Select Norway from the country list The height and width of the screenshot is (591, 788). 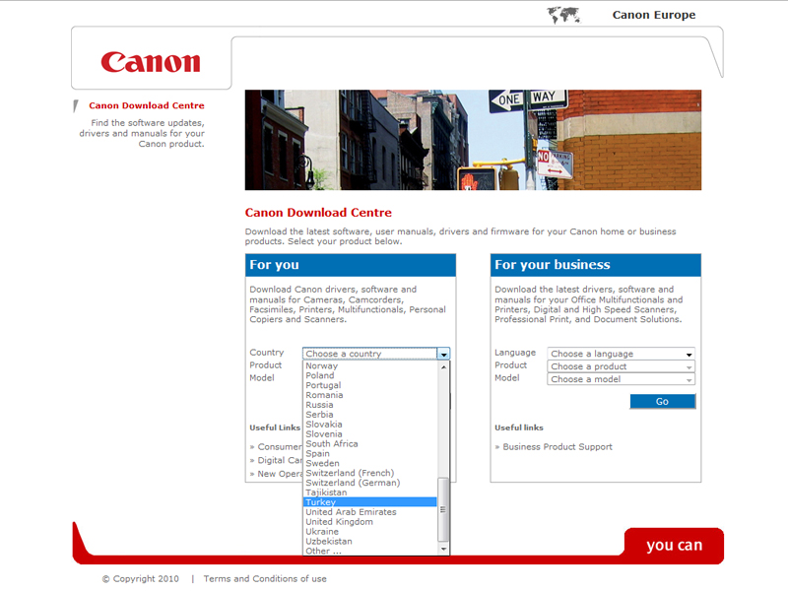coord(321,365)
